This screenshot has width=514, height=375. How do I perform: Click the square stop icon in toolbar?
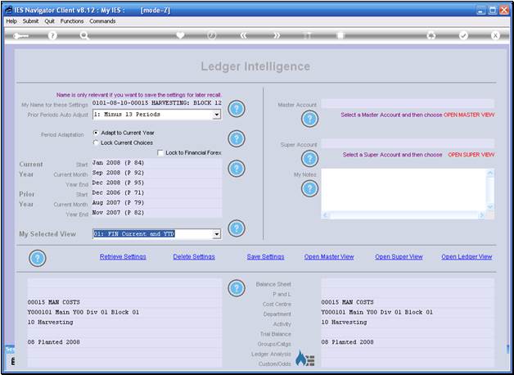point(340,35)
